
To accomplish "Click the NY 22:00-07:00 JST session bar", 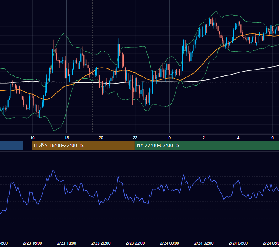I will pyautogui.click(x=206, y=145).
